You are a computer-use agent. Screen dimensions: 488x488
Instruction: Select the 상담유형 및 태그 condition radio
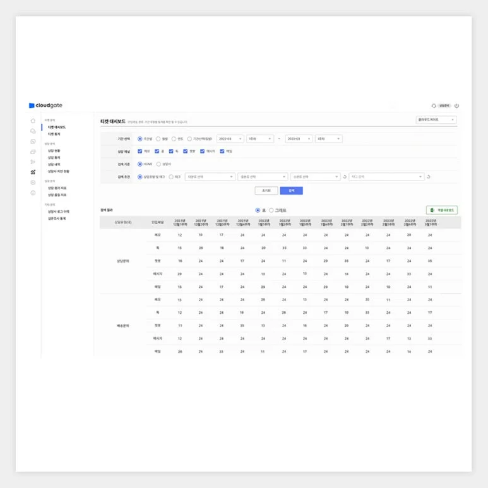click(140, 177)
